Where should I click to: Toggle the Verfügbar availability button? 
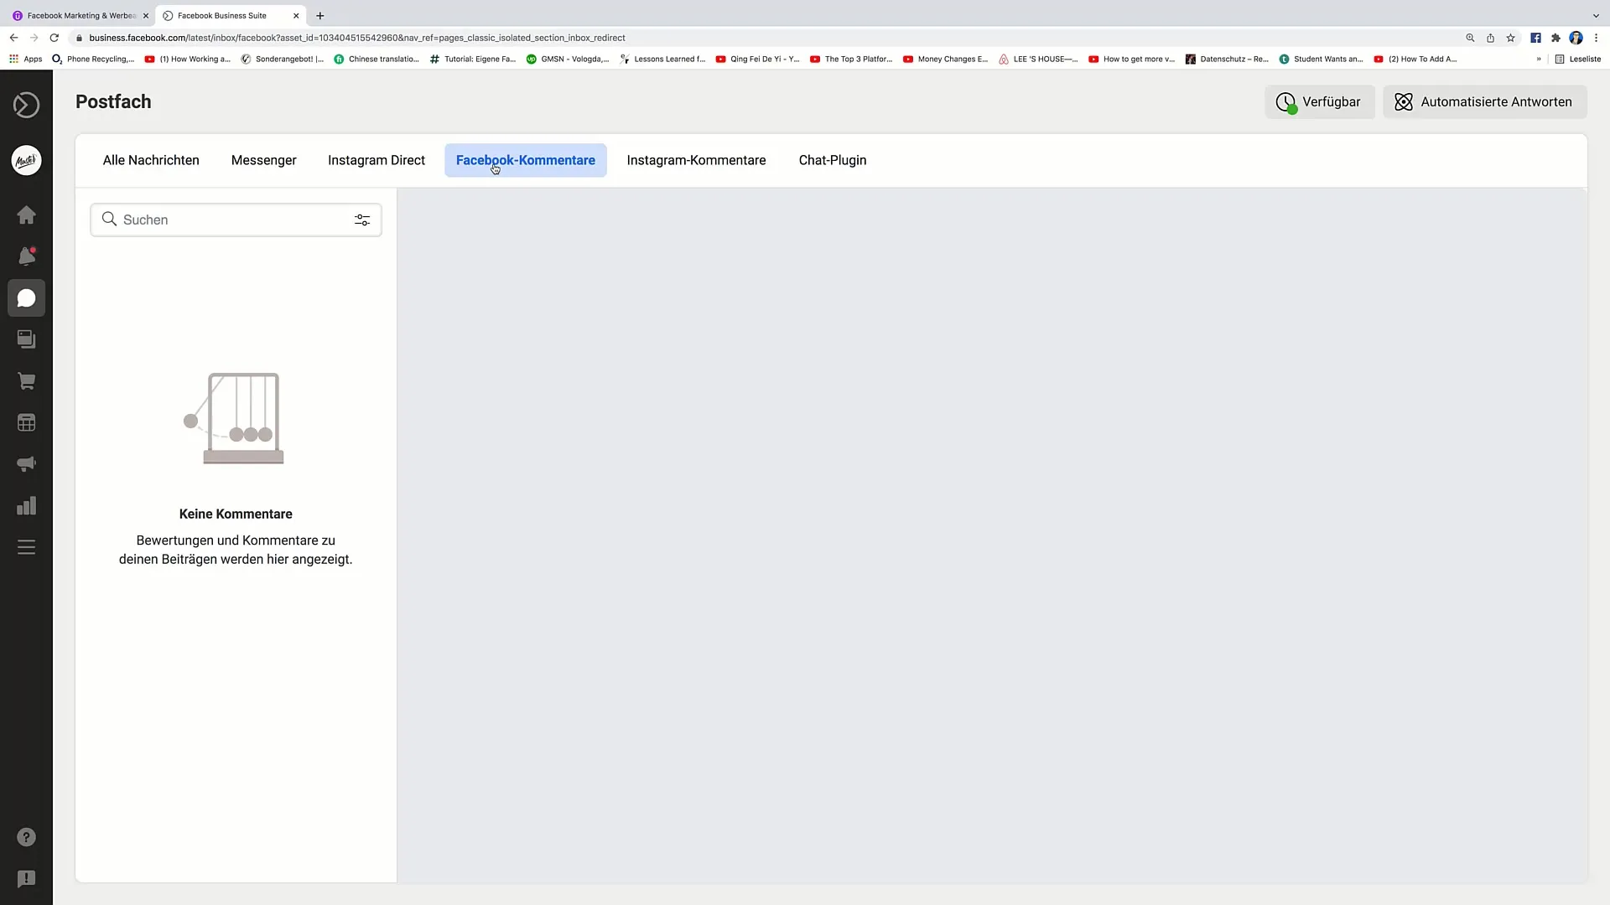pos(1319,101)
